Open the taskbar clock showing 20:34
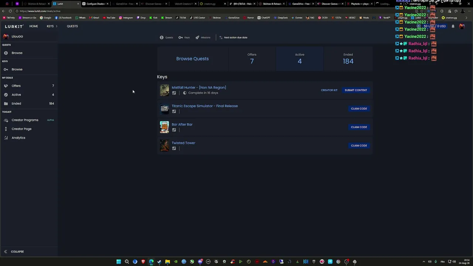The image size is (473, 266). (x=464, y=262)
